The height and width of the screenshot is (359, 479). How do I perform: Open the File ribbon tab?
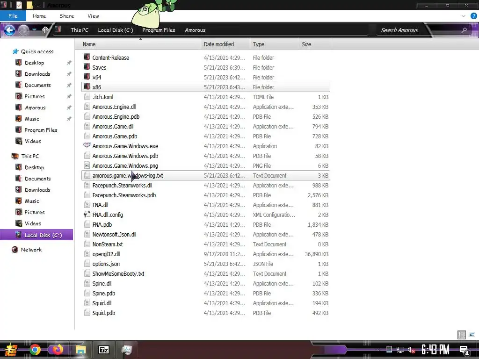coord(13,16)
